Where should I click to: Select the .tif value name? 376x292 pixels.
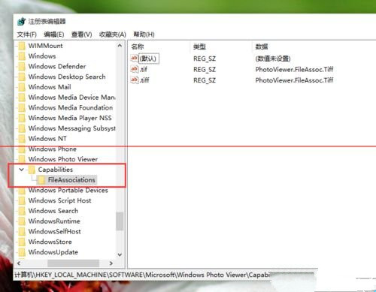point(144,69)
